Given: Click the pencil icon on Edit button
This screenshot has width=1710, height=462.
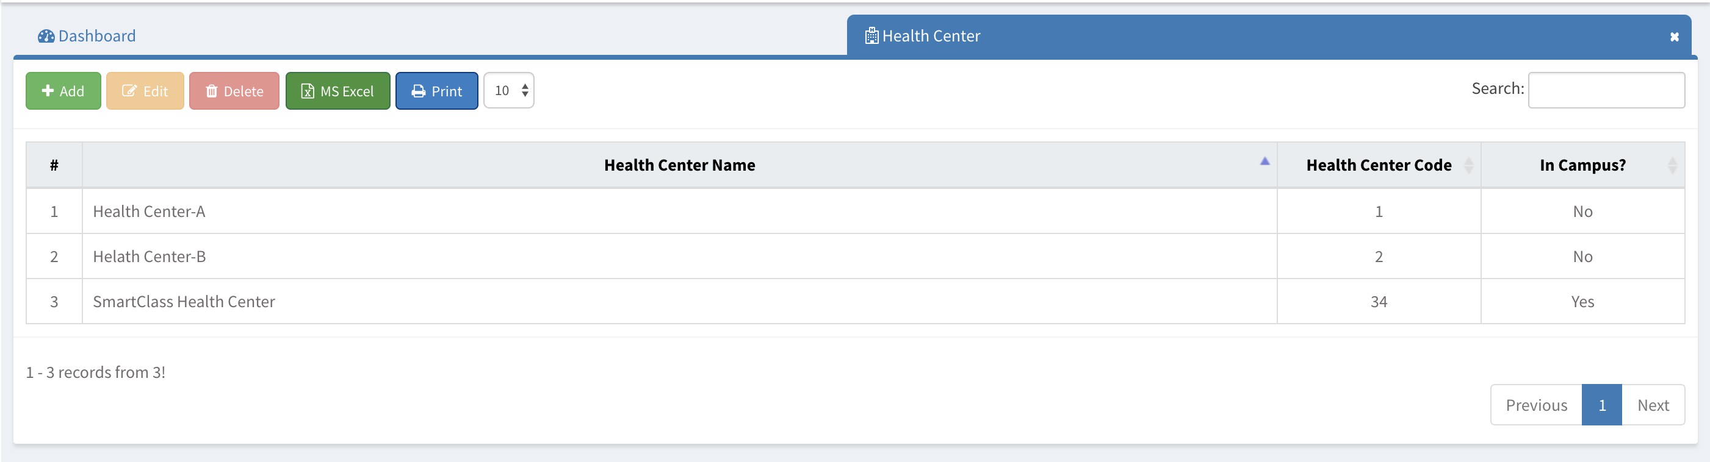Looking at the screenshot, I should (129, 91).
